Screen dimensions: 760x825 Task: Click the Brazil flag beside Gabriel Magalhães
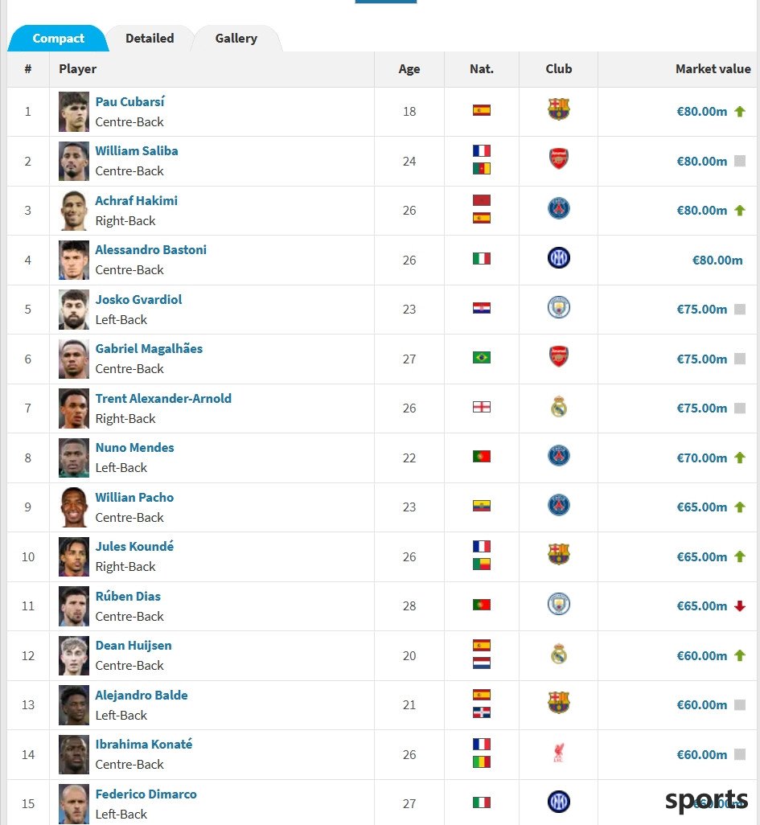[x=482, y=358]
